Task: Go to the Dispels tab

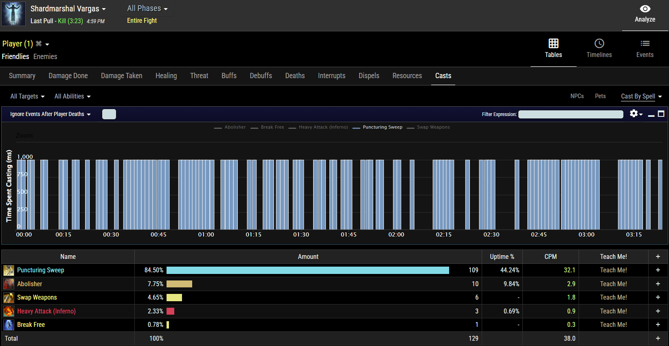Action: (369, 76)
